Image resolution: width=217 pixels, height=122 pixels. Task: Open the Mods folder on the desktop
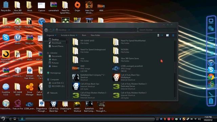(29, 6)
